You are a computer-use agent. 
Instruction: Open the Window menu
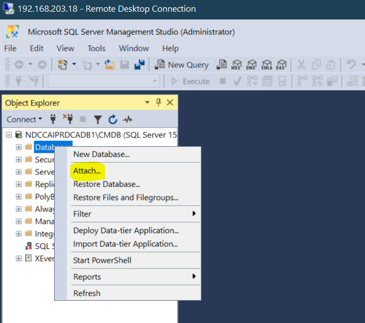134,49
